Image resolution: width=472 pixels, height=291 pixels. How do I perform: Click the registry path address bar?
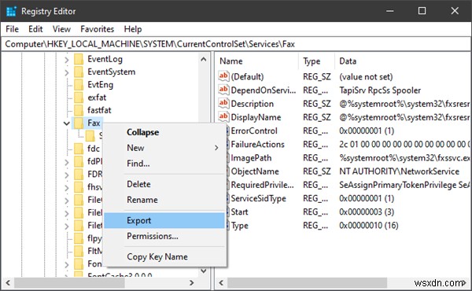coord(236,44)
